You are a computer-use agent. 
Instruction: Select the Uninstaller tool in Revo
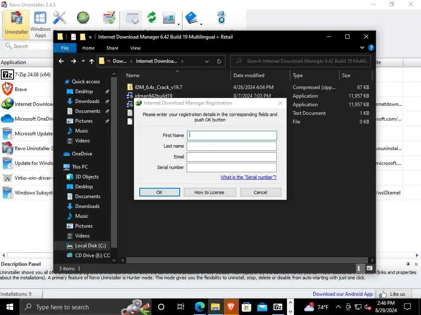(x=16, y=24)
